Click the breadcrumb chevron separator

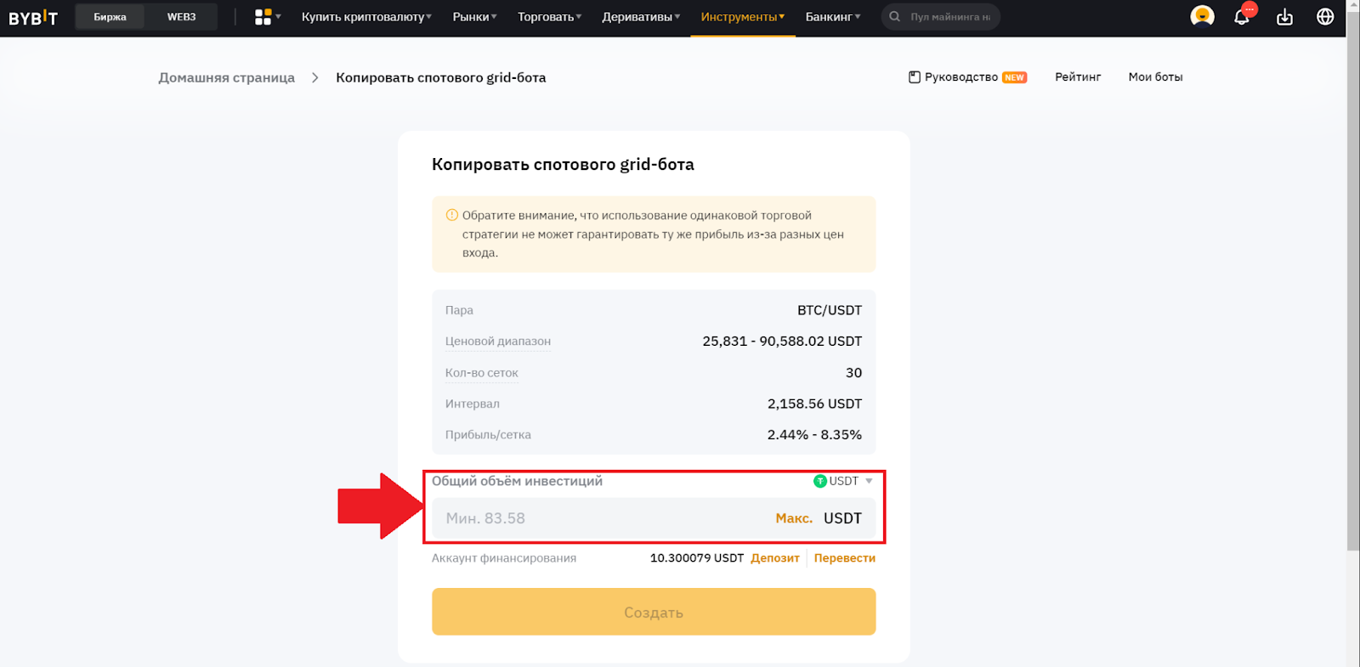click(x=315, y=77)
